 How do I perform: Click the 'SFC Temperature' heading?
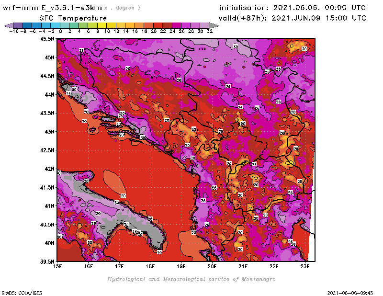point(73,18)
